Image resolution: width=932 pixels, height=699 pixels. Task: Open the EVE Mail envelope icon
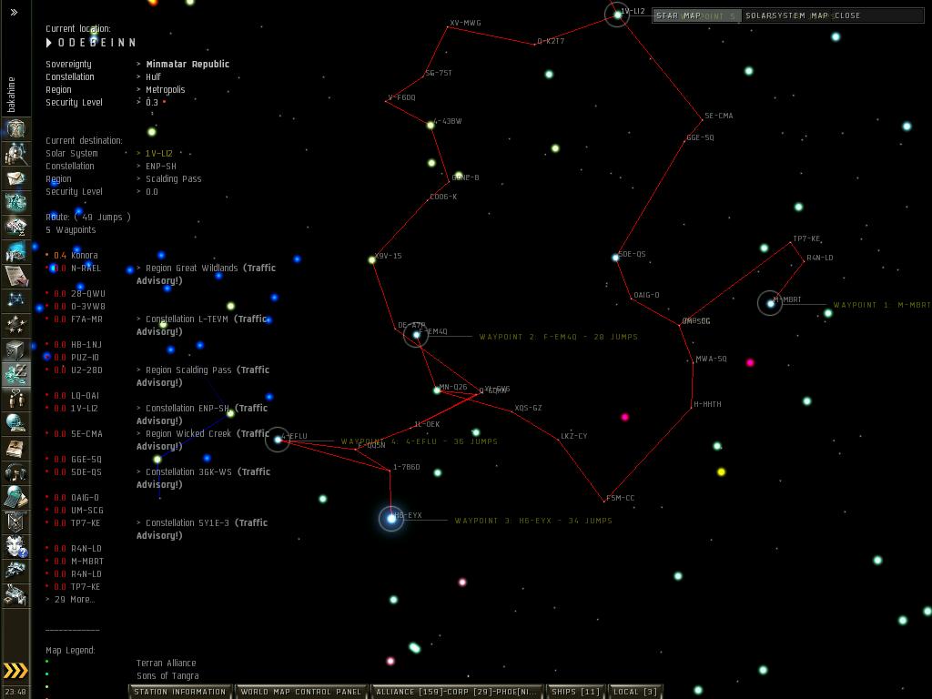(15, 177)
